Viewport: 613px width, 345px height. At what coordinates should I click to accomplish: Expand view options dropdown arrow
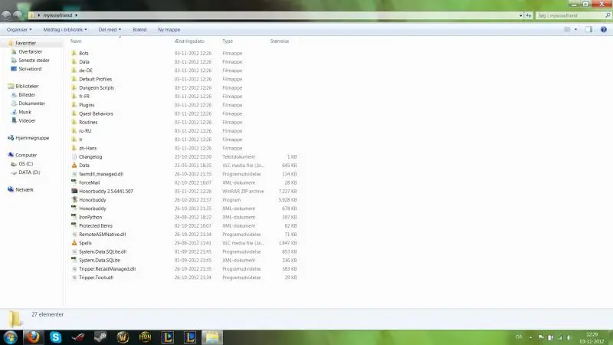575,29
